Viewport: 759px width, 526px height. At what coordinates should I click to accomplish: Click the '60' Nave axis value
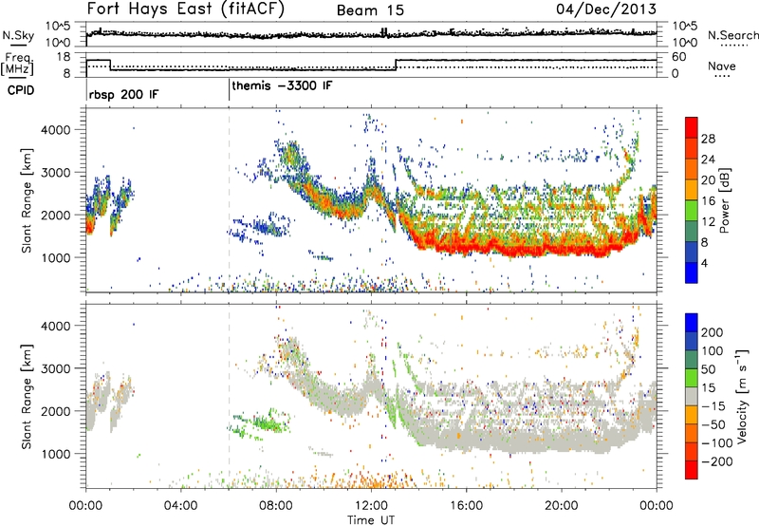pos(678,57)
